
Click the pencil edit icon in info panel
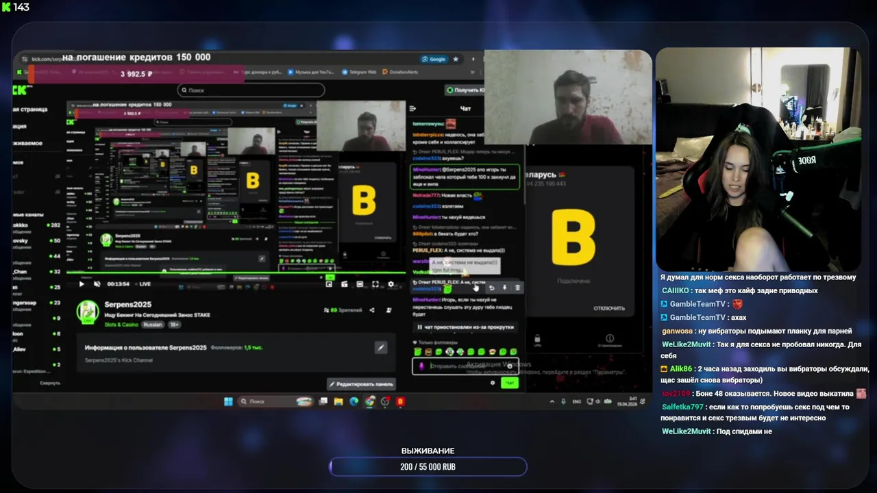[x=381, y=348]
